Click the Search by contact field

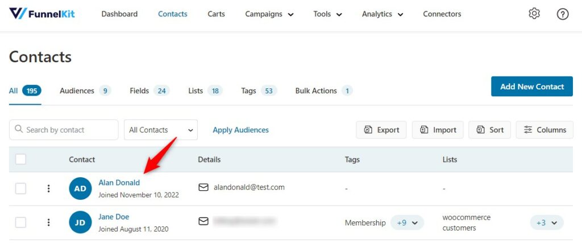click(x=64, y=130)
